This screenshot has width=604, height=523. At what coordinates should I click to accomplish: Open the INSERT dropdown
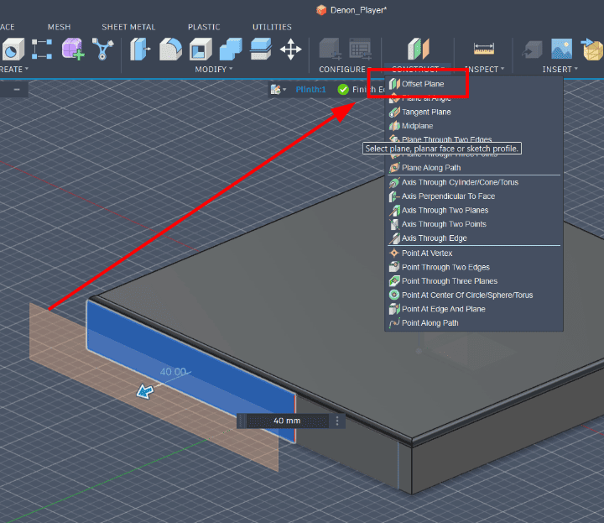(560, 70)
